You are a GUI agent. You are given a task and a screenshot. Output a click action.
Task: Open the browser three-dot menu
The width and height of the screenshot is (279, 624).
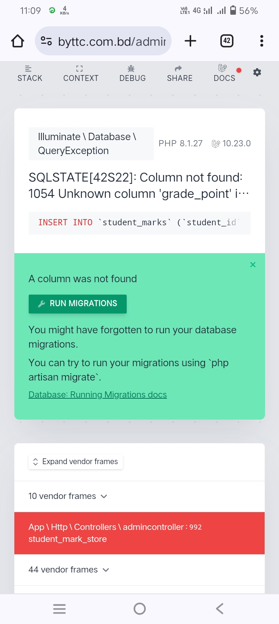(262, 41)
